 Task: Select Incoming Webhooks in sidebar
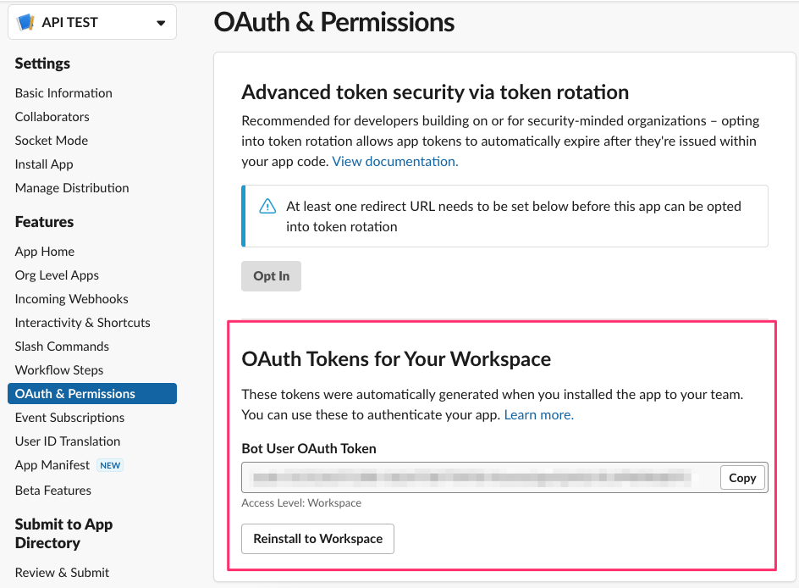72,299
